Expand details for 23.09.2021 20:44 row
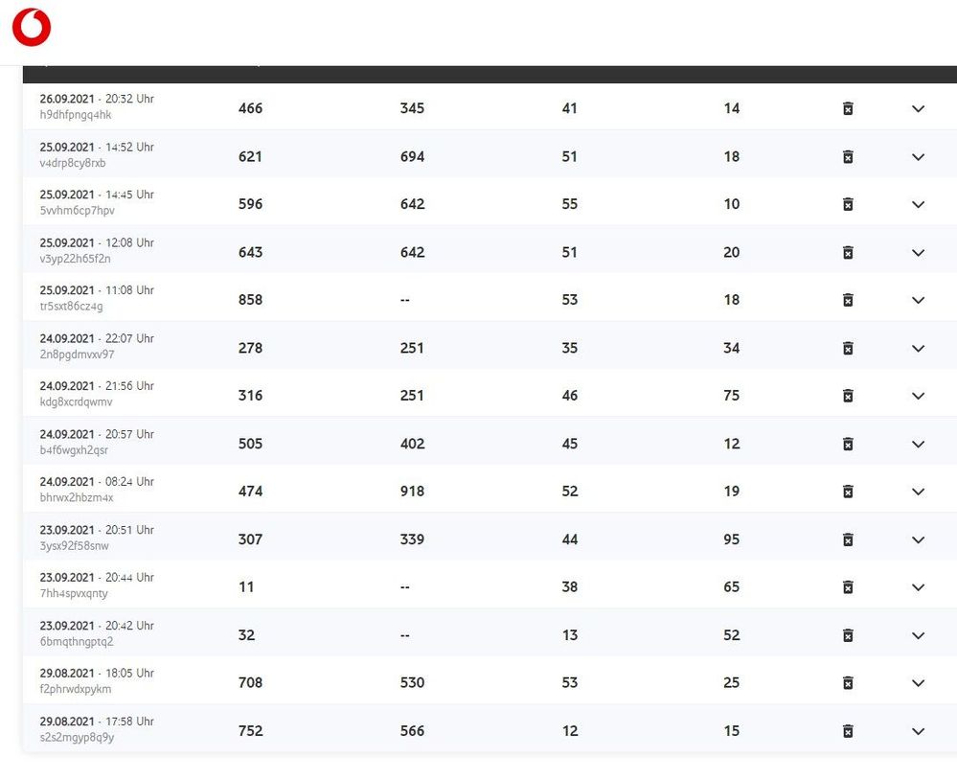This screenshot has width=957, height=779. point(918,588)
